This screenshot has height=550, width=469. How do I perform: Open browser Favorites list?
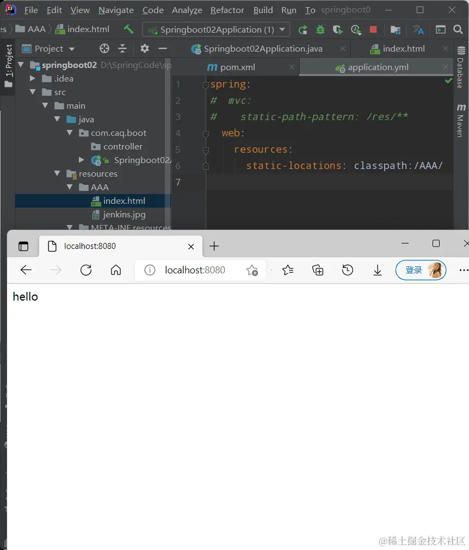288,270
